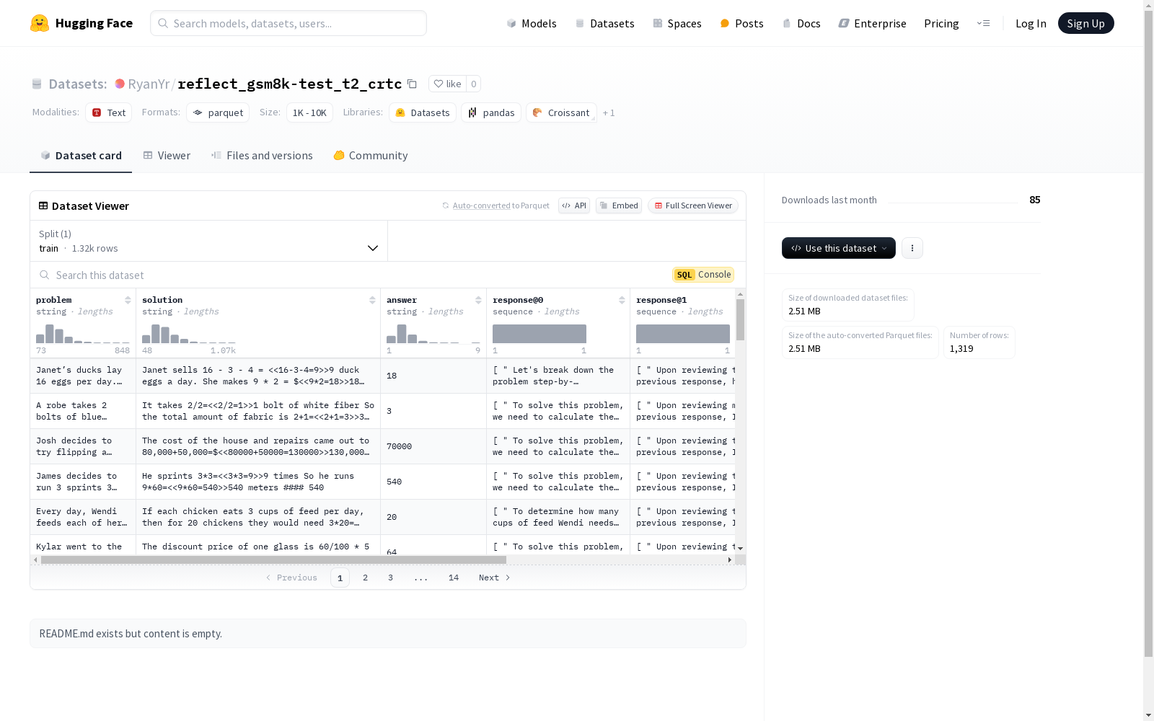Viewport: 1154px width, 721px height.
Task: Click the Hugging Face logo icon
Action: point(40,23)
